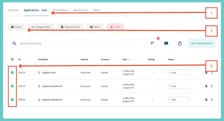Sort by the Country column header
The width and height of the screenshot is (224, 121).
[x=105, y=59]
